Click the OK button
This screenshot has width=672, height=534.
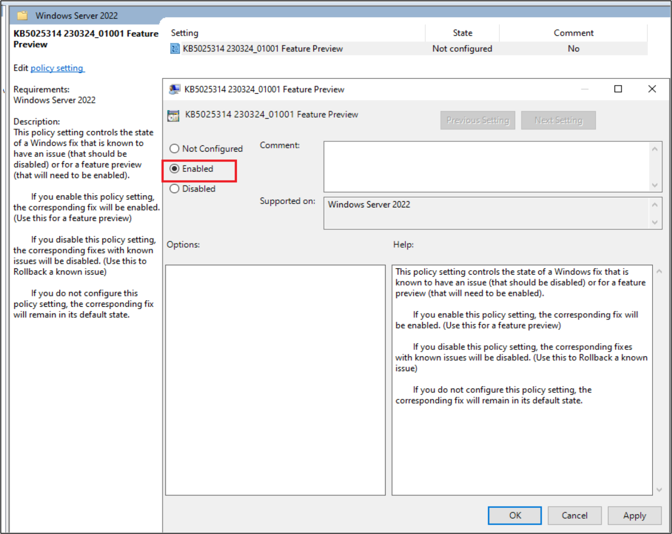(x=515, y=516)
